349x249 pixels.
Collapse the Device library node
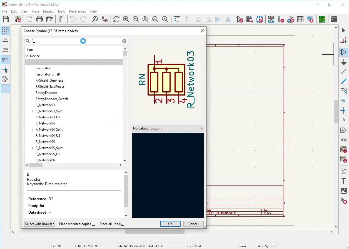click(x=27, y=56)
